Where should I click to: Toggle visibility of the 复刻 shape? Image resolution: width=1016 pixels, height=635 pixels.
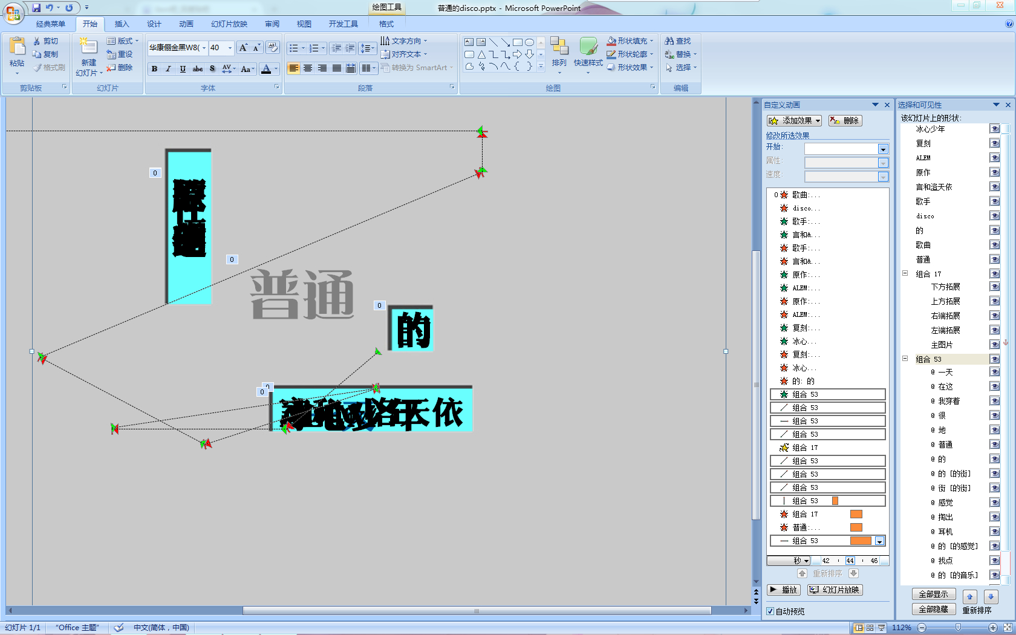pyautogui.click(x=995, y=143)
